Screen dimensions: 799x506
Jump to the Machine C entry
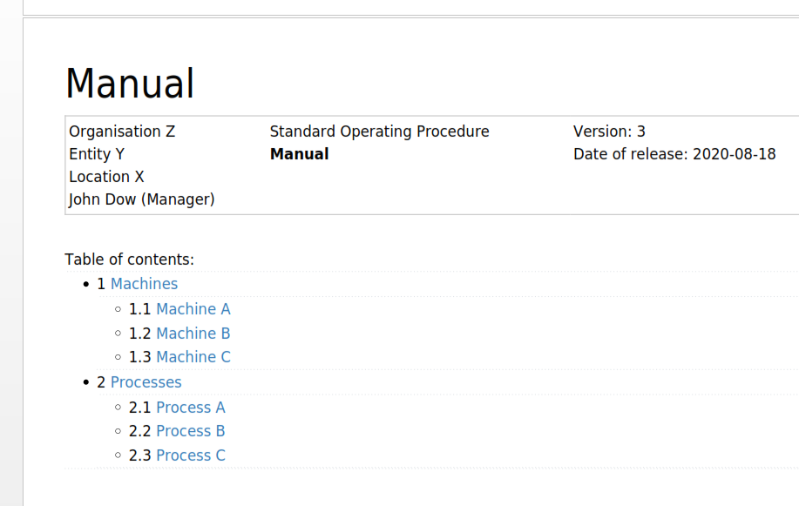193,357
